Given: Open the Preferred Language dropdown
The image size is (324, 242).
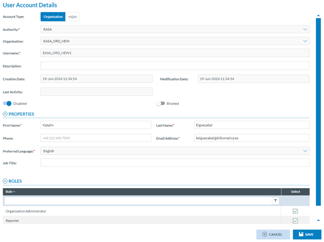Looking at the screenshot, I should (305, 151).
